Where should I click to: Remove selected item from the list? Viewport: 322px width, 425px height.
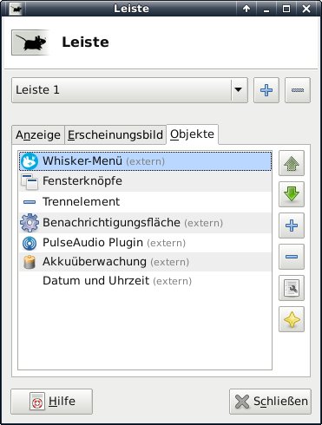[292, 257]
